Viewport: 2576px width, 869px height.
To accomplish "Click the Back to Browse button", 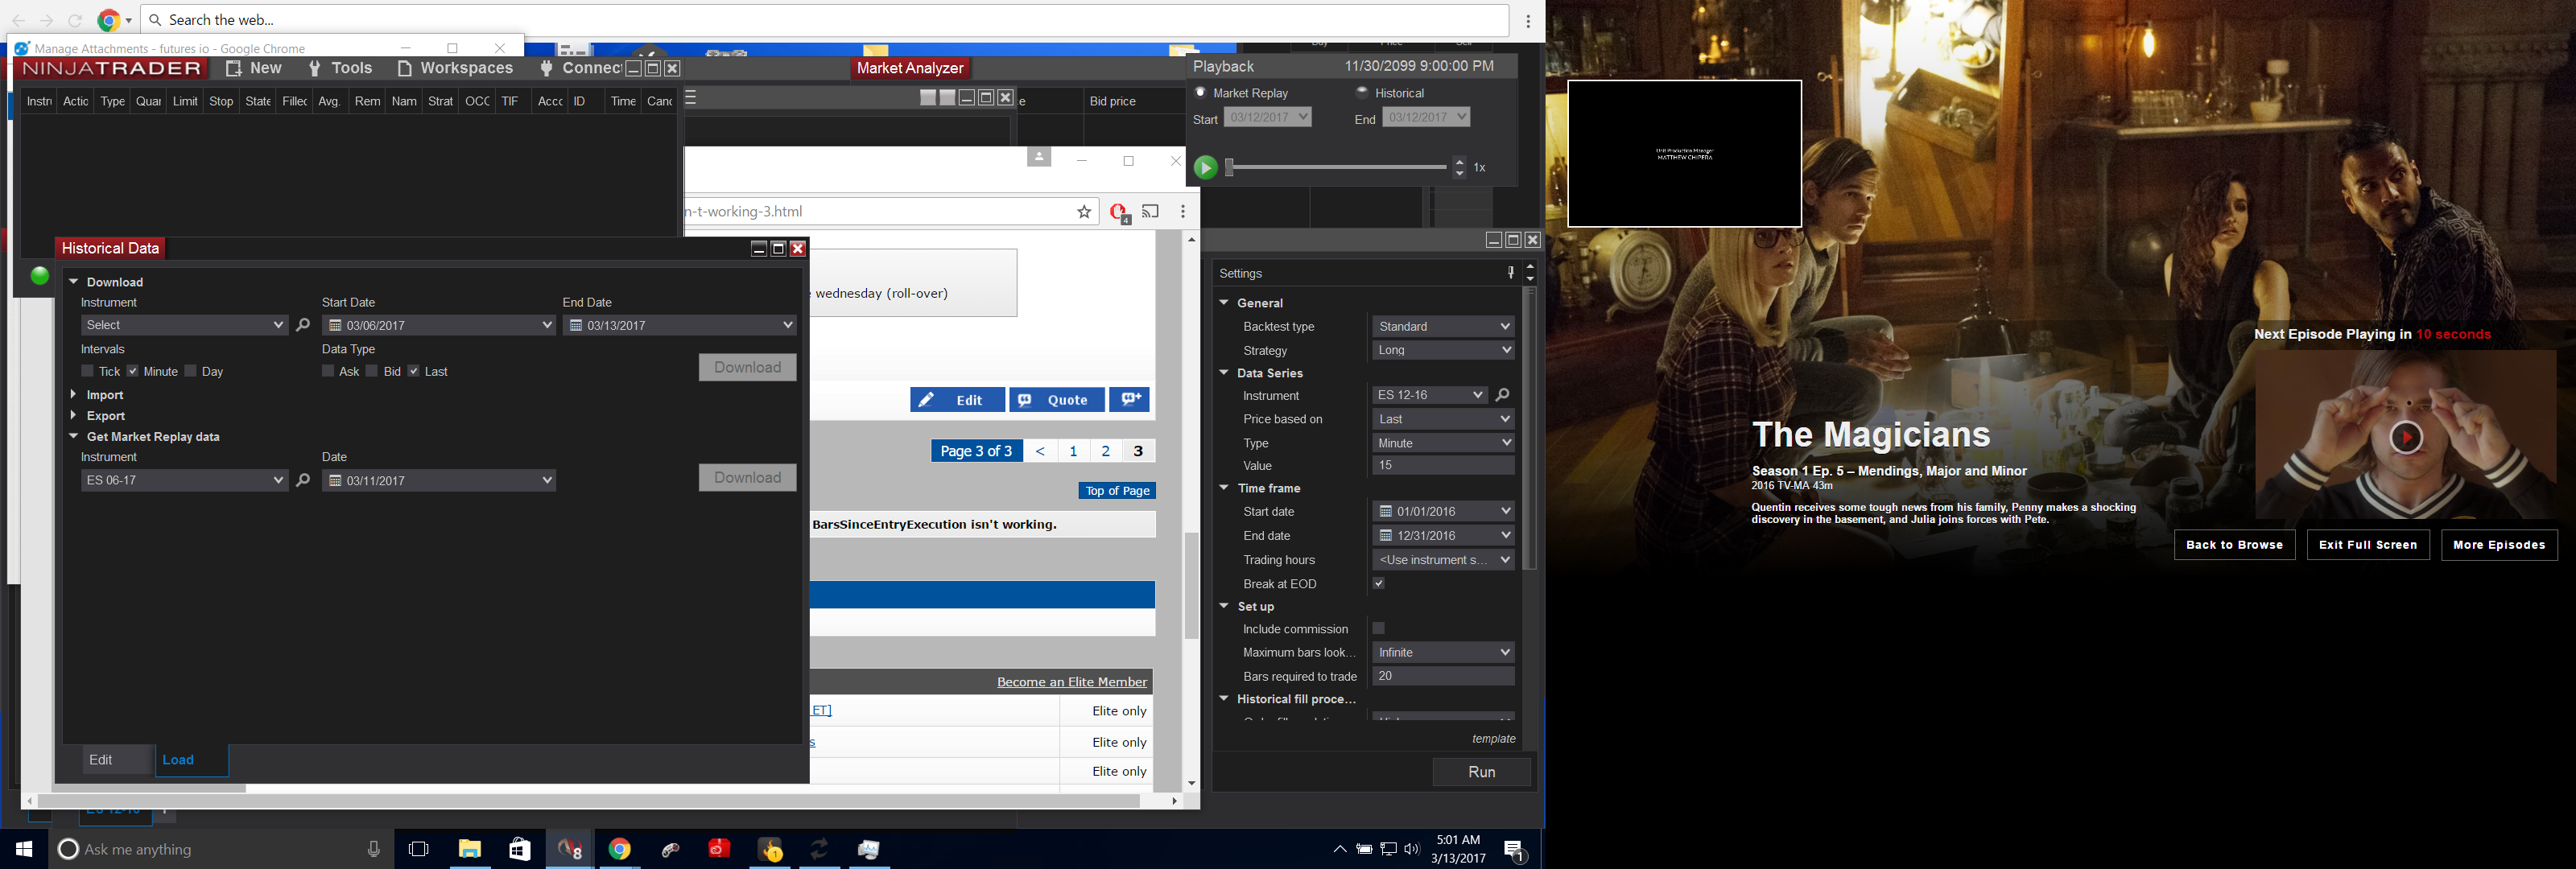I will 2234,545.
